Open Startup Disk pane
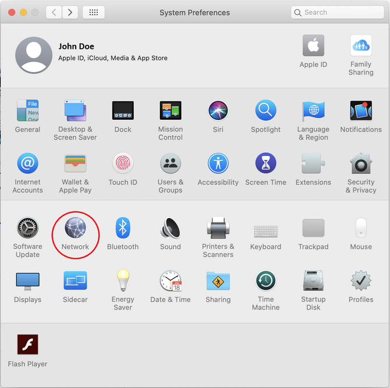 coord(313,281)
